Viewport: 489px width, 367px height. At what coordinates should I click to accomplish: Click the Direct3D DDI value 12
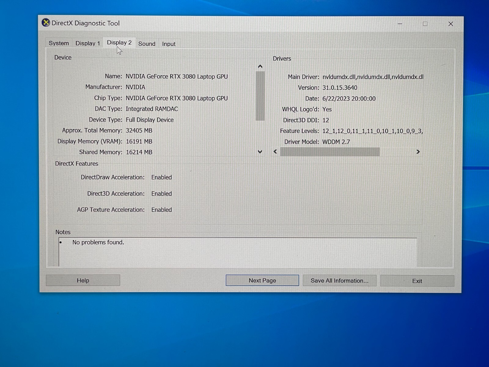coord(325,120)
